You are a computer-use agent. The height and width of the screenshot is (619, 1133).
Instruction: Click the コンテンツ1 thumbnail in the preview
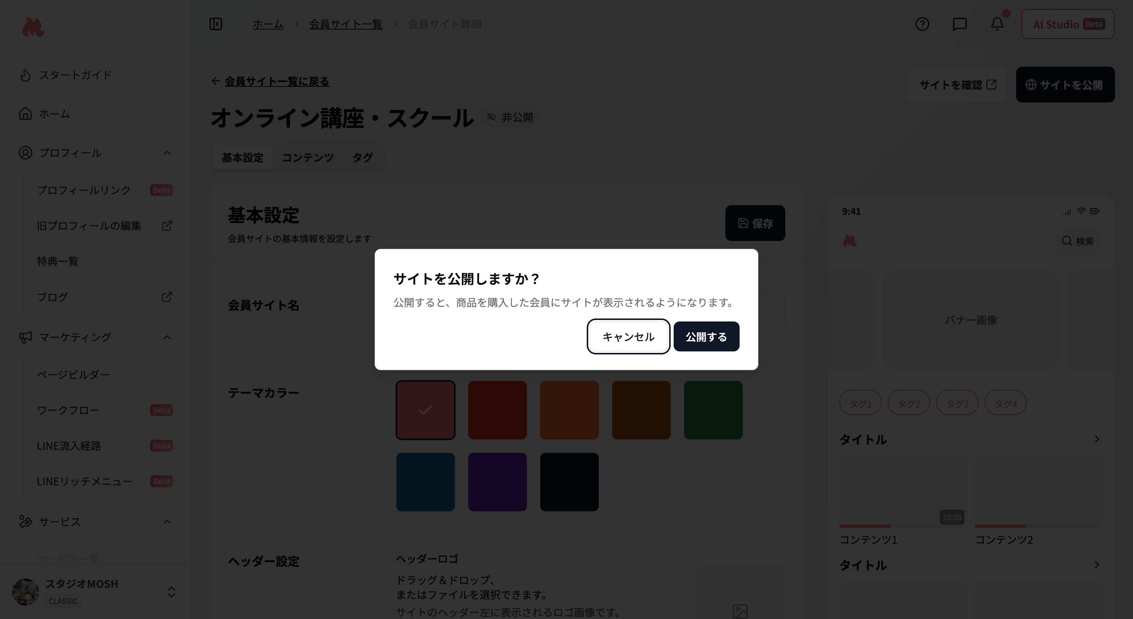pos(903,491)
